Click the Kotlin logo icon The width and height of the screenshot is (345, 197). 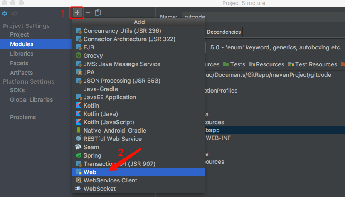point(79,106)
